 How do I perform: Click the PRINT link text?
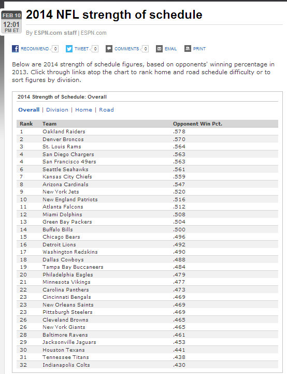(199, 49)
